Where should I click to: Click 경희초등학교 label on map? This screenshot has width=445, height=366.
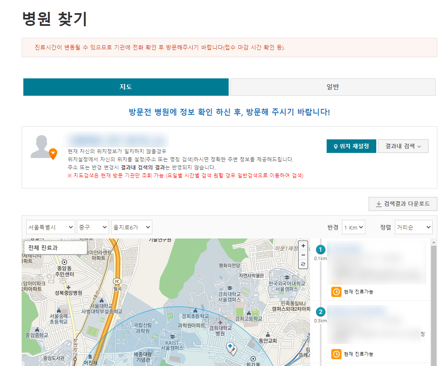pyautogui.click(x=195, y=316)
